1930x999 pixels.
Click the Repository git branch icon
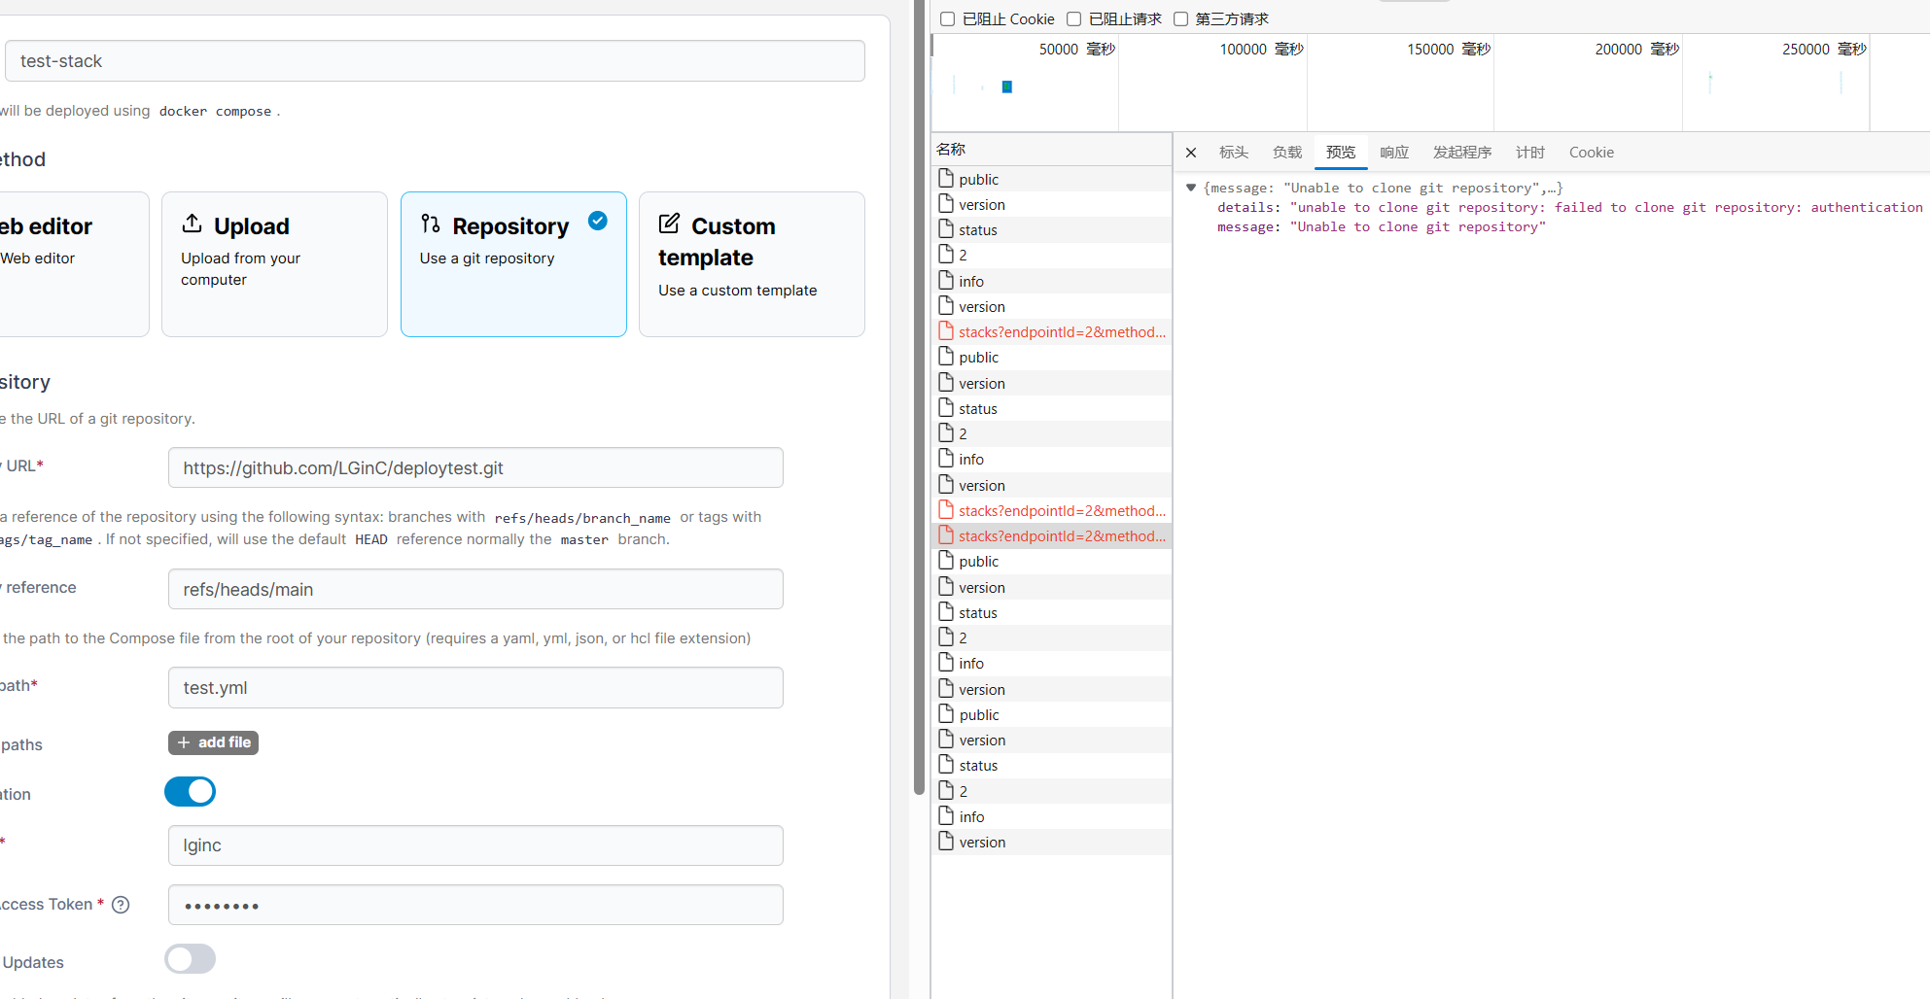click(432, 224)
